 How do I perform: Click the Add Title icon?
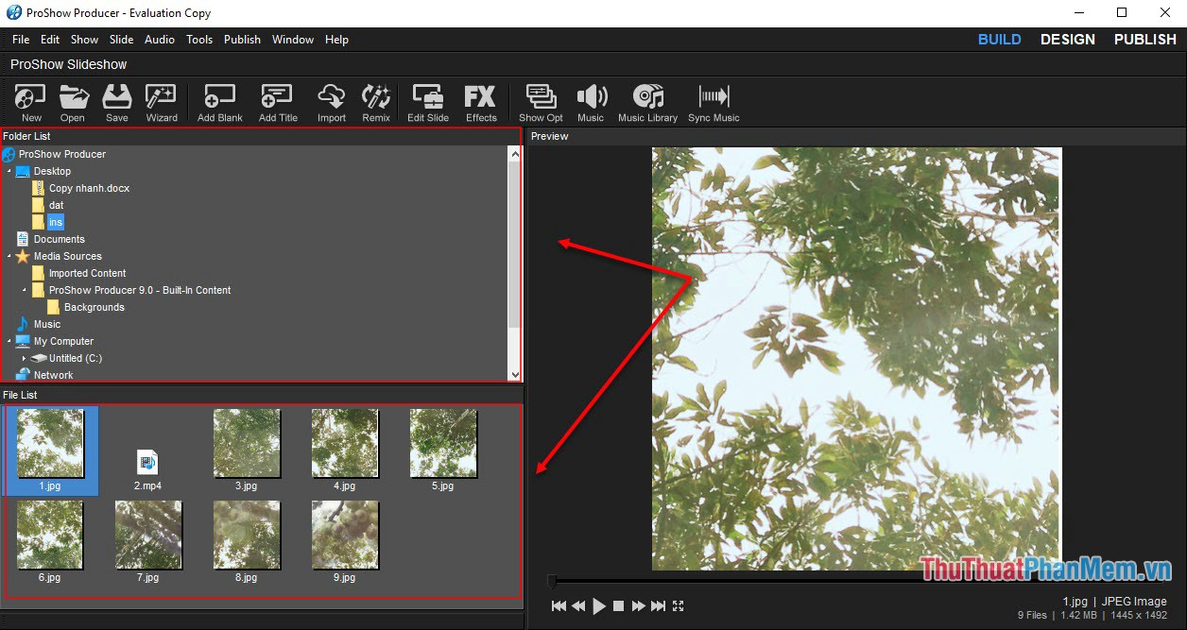coord(277,101)
